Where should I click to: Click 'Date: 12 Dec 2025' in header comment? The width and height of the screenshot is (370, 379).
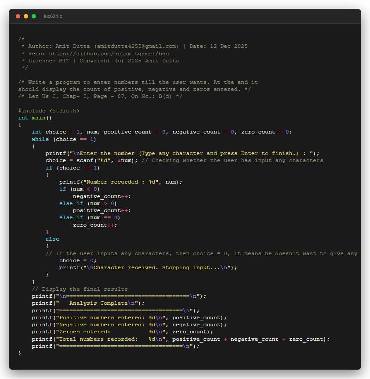coord(218,46)
